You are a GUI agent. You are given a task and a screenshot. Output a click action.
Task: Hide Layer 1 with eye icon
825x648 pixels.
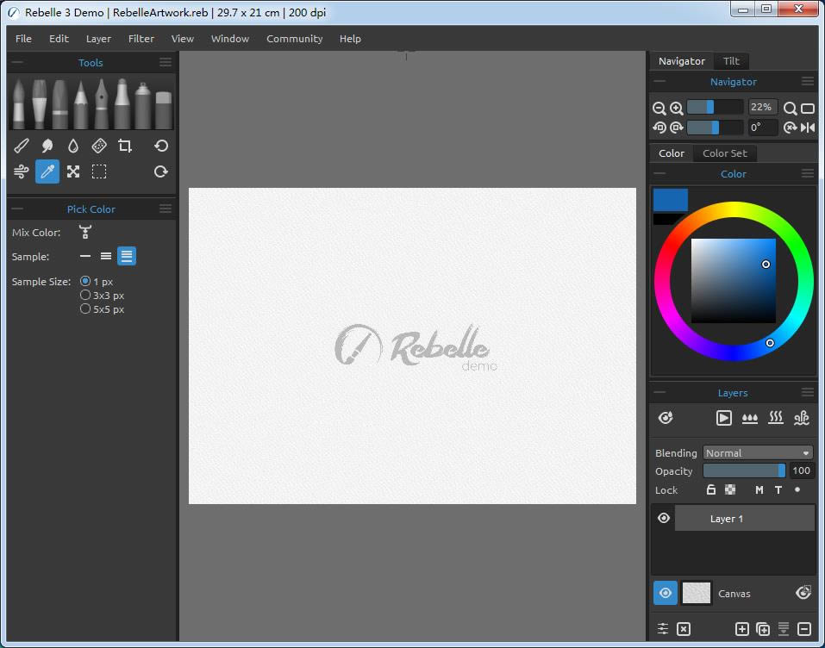[x=664, y=518]
